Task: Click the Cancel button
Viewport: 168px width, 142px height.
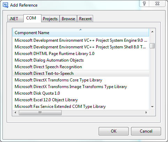Action: tap(146, 131)
